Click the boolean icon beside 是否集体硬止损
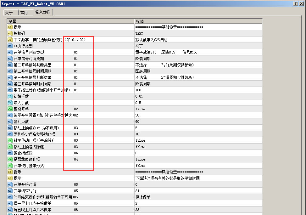The width and height of the screenshot is (306, 215). [x=10, y=159]
